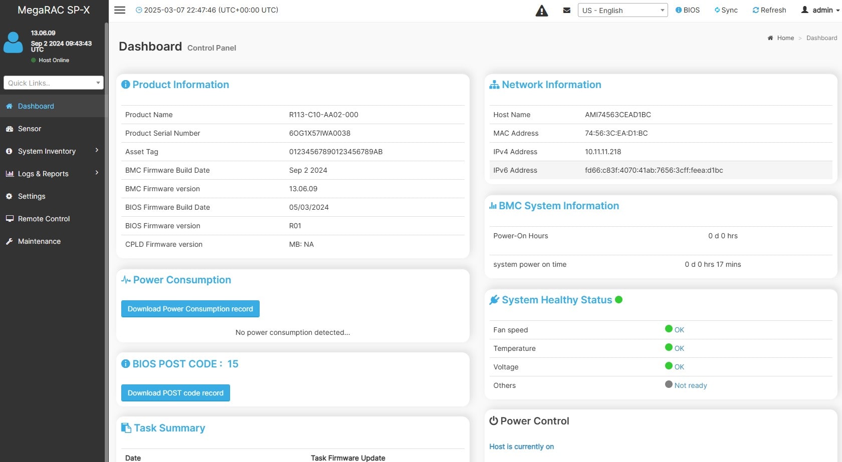Refresh the dashboard page
Image resolution: width=842 pixels, height=462 pixels.
coord(769,10)
